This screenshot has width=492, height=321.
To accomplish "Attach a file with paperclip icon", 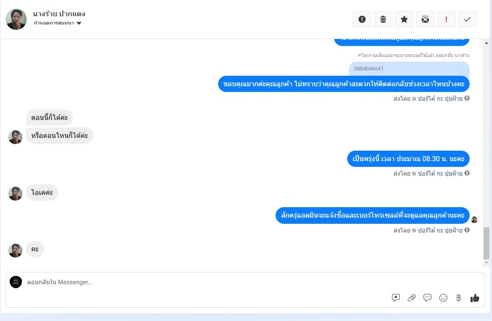I will (x=411, y=298).
